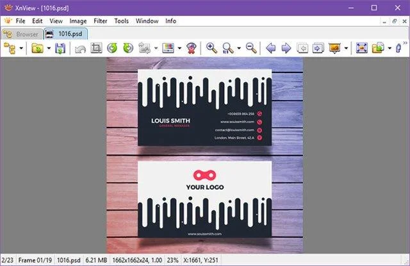This screenshot has width=410, height=266.
Task: Select the 1016.psd tab
Action: coord(65,34)
